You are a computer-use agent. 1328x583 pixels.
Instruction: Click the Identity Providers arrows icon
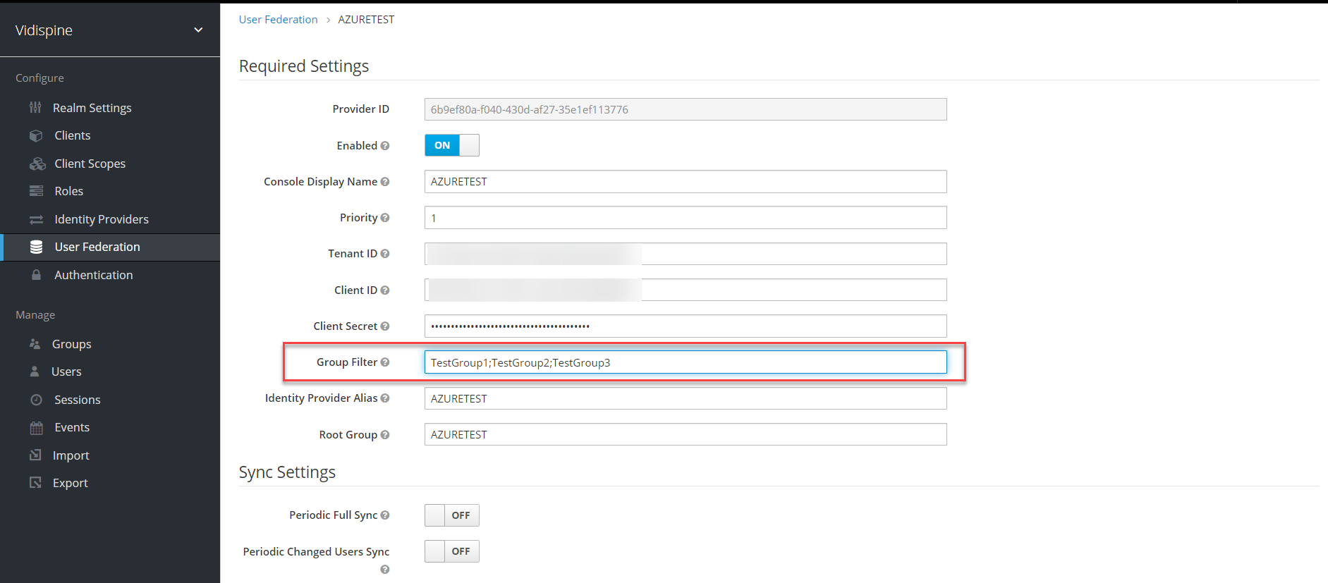[x=36, y=219]
